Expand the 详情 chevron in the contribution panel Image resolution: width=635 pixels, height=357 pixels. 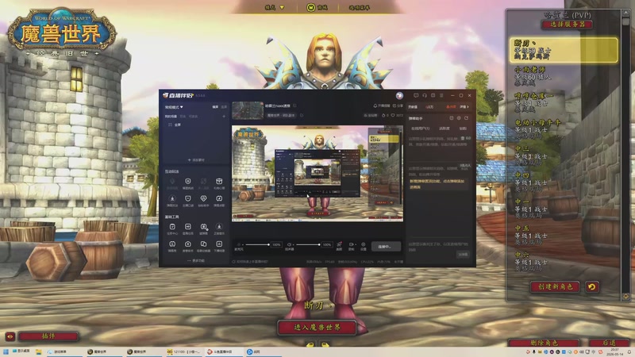[464, 107]
